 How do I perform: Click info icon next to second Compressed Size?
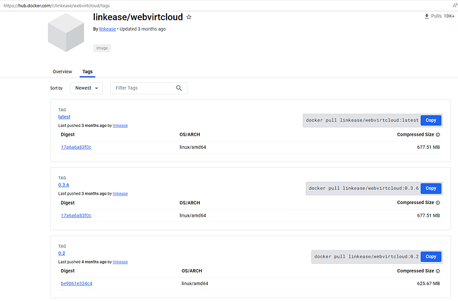tap(437, 203)
